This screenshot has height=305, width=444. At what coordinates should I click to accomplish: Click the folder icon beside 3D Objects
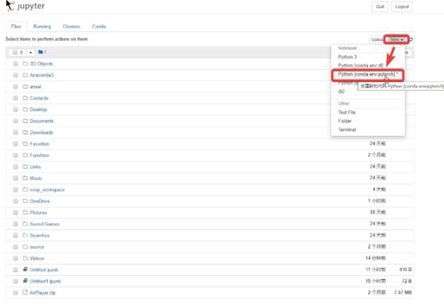click(x=25, y=64)
